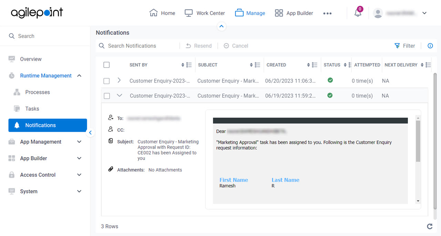The width and height of the screenshot is (441, 236).
Task: Click the info icon beside Filter
Action: point(430,46)
